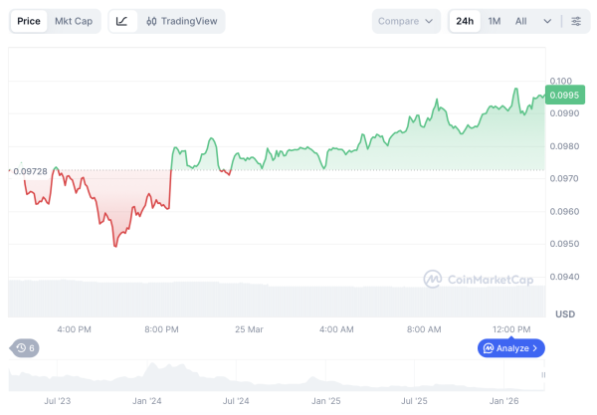This screenshot has width=597, height=415.
Task: Open chart settings sliders icon
Action: [x=576, y=21]
